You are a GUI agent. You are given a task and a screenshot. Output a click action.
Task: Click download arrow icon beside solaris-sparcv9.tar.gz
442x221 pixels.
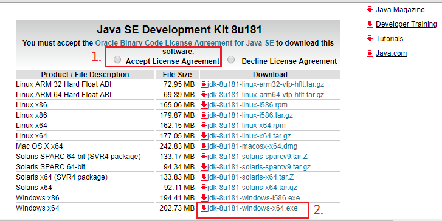[x=204, y=167]
